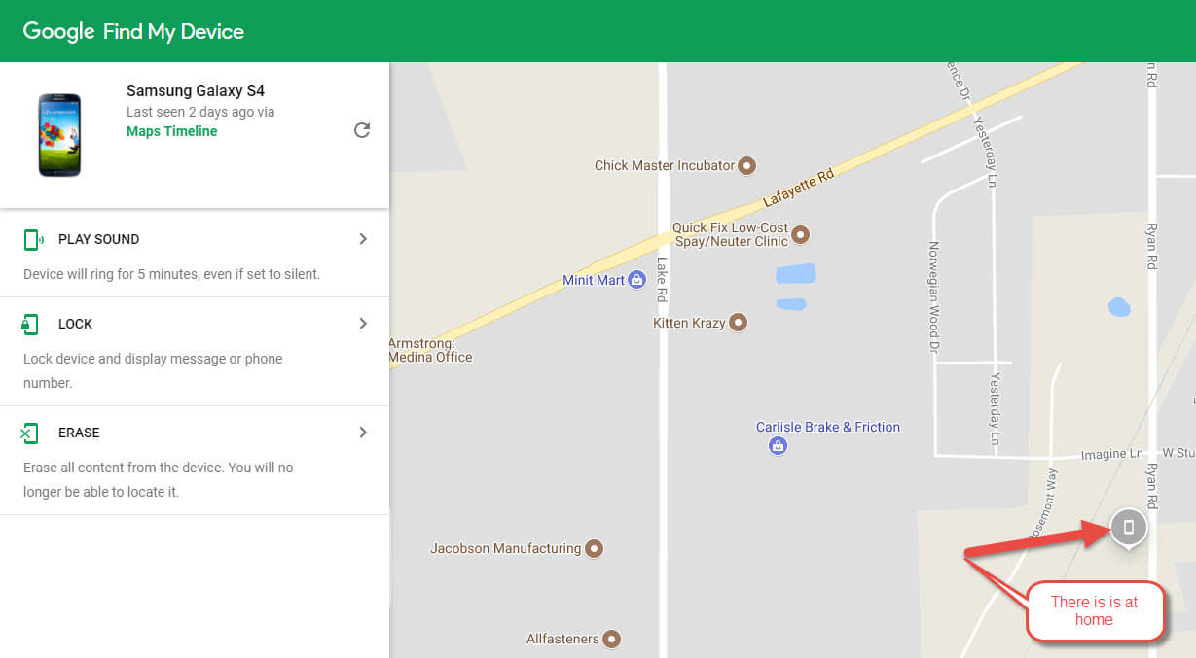
Task: Click the Google Find My Device logo
Action: tap(133, 31)
